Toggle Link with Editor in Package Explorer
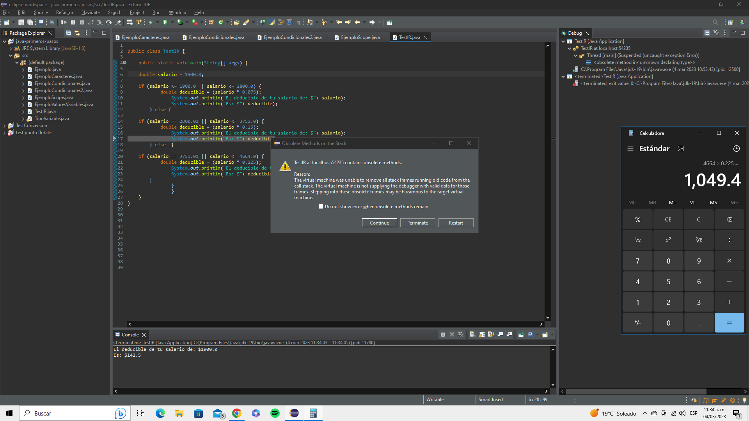The width and height of the screenshot is (749, 421). (77, 33)
